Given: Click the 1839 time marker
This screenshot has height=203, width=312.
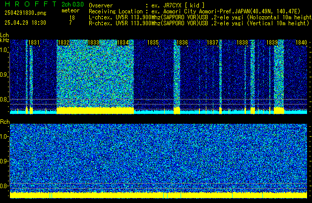Looking at the screenshot, I should point(272,43).
